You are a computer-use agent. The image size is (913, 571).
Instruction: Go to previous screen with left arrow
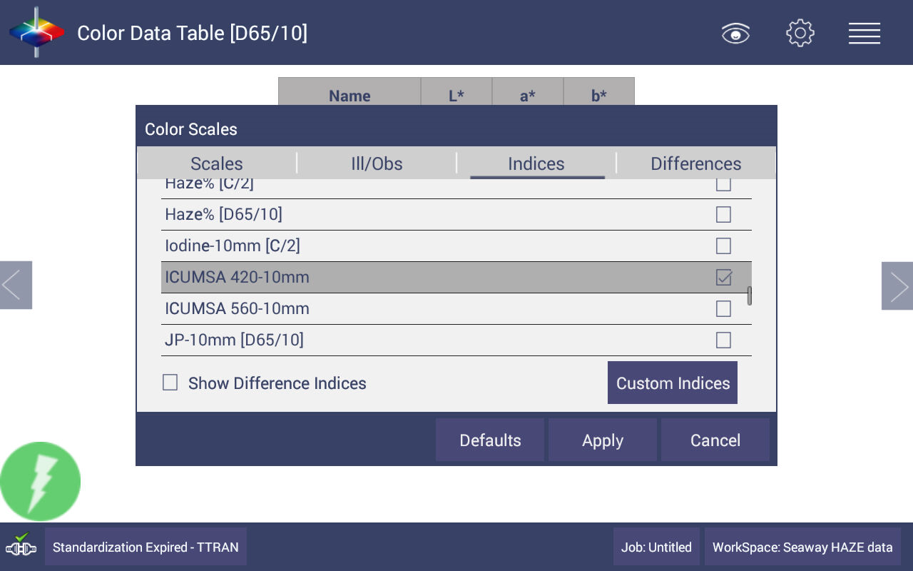coord(16,285)
